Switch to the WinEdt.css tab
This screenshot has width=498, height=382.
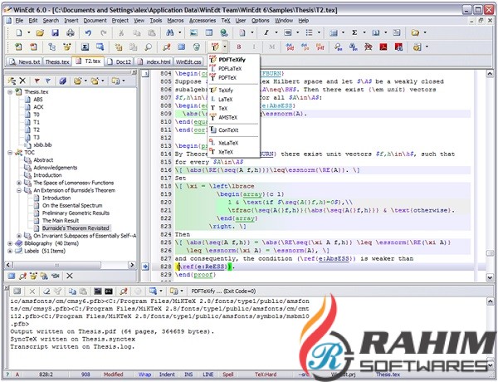coord(188,61)
